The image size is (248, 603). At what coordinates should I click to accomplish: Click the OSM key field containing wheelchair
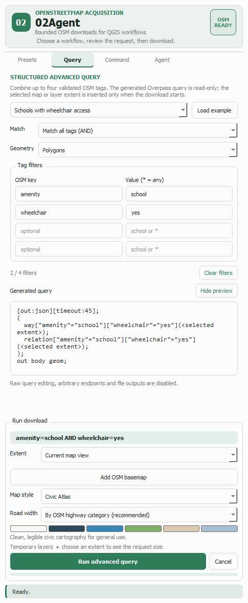(69, 212)
